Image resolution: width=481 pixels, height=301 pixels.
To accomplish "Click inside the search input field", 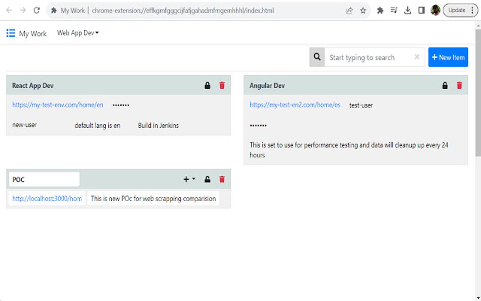I will (368, 57).
